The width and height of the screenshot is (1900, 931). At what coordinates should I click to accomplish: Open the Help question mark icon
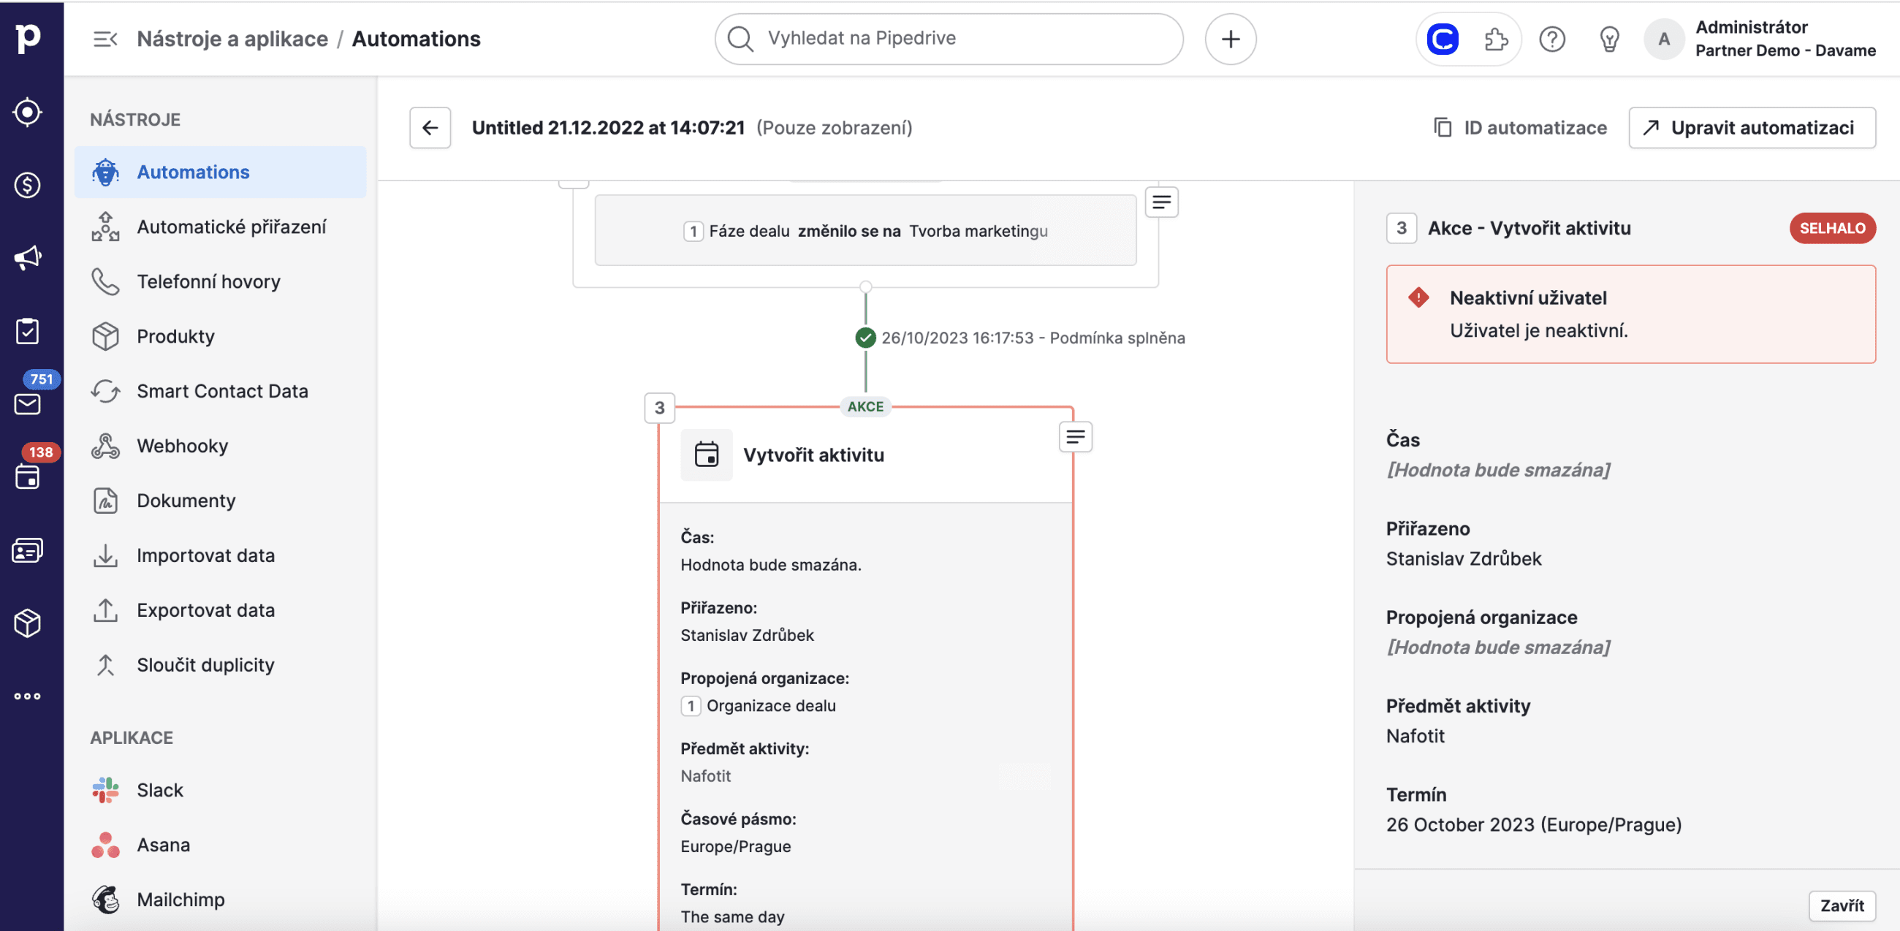click(1552, 39)
